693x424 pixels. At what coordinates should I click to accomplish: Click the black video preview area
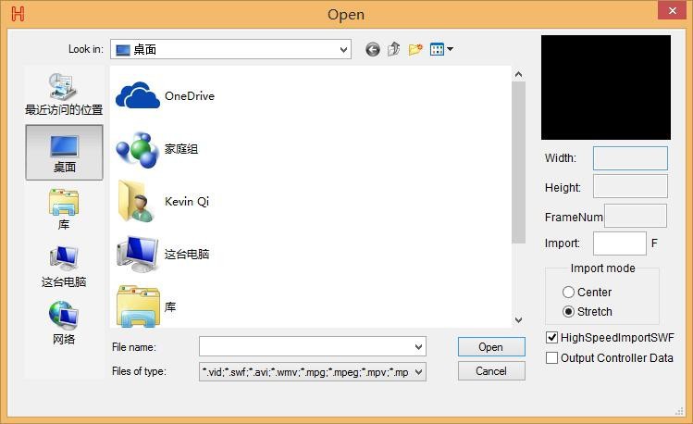tap(606, 88)
